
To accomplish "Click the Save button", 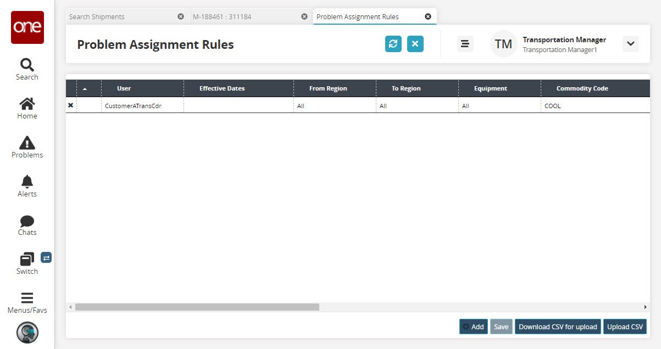I will (501, 327).
